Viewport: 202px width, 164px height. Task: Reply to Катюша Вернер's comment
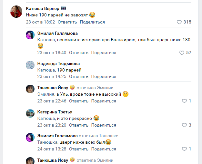point(67,22)
